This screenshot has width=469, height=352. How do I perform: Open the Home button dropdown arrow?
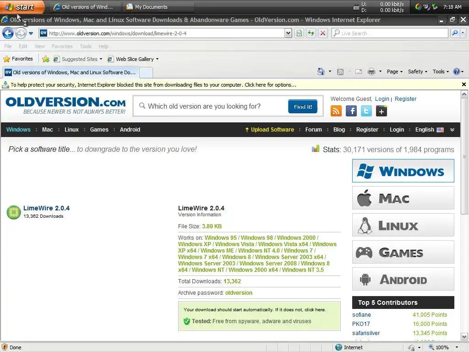point(330,71)
